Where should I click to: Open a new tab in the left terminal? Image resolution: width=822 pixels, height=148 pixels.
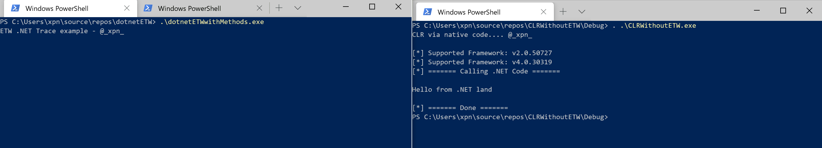(279, 8)
